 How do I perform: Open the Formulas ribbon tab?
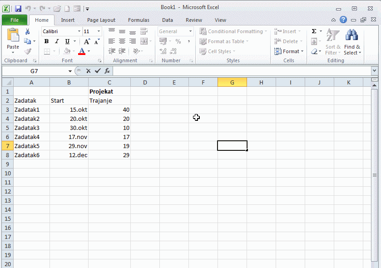point(139,20)
